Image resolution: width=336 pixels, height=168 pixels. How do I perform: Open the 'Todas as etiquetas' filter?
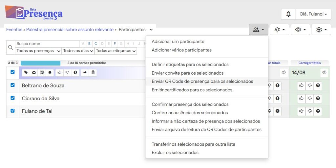[x=115, y=51]
